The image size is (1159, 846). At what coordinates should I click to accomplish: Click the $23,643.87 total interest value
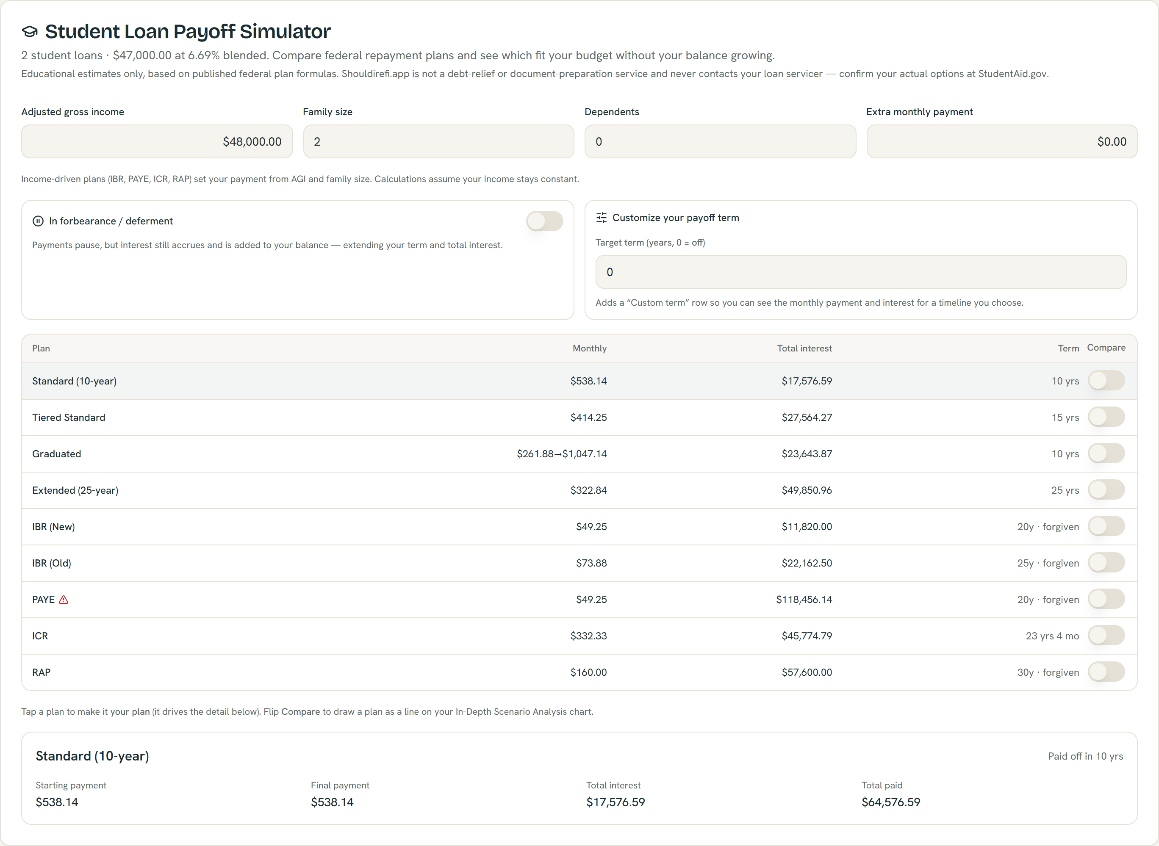click(x=807, y=454)
